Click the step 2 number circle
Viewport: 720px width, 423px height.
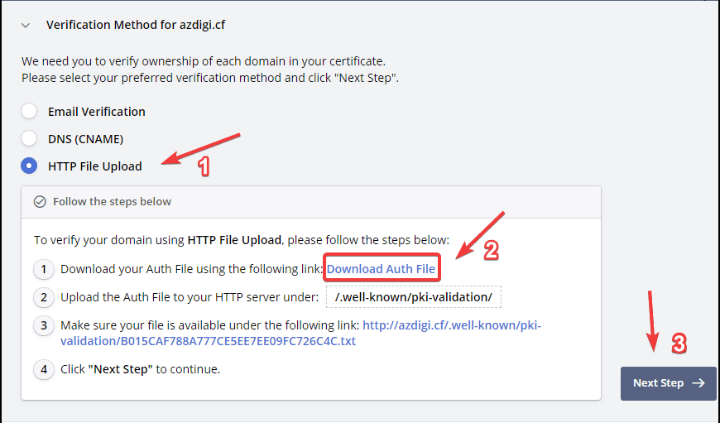(x=44, y=297)
